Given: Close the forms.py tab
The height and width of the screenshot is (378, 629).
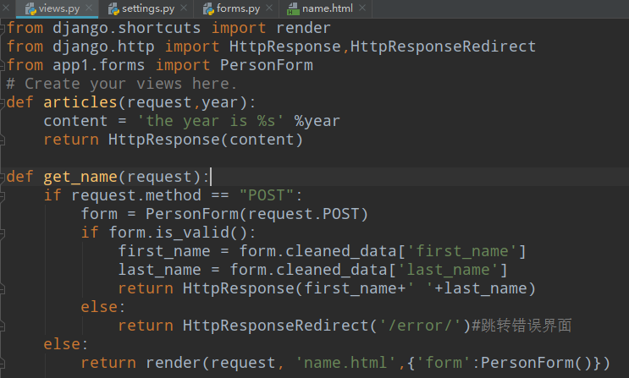Looking at the screenshot, I should (269, 8).
